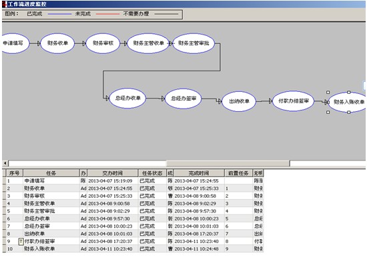
Task: Click the 完成时间 column header
Action: (x=199, y=173)
